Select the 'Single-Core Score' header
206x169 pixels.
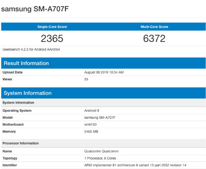52,27
